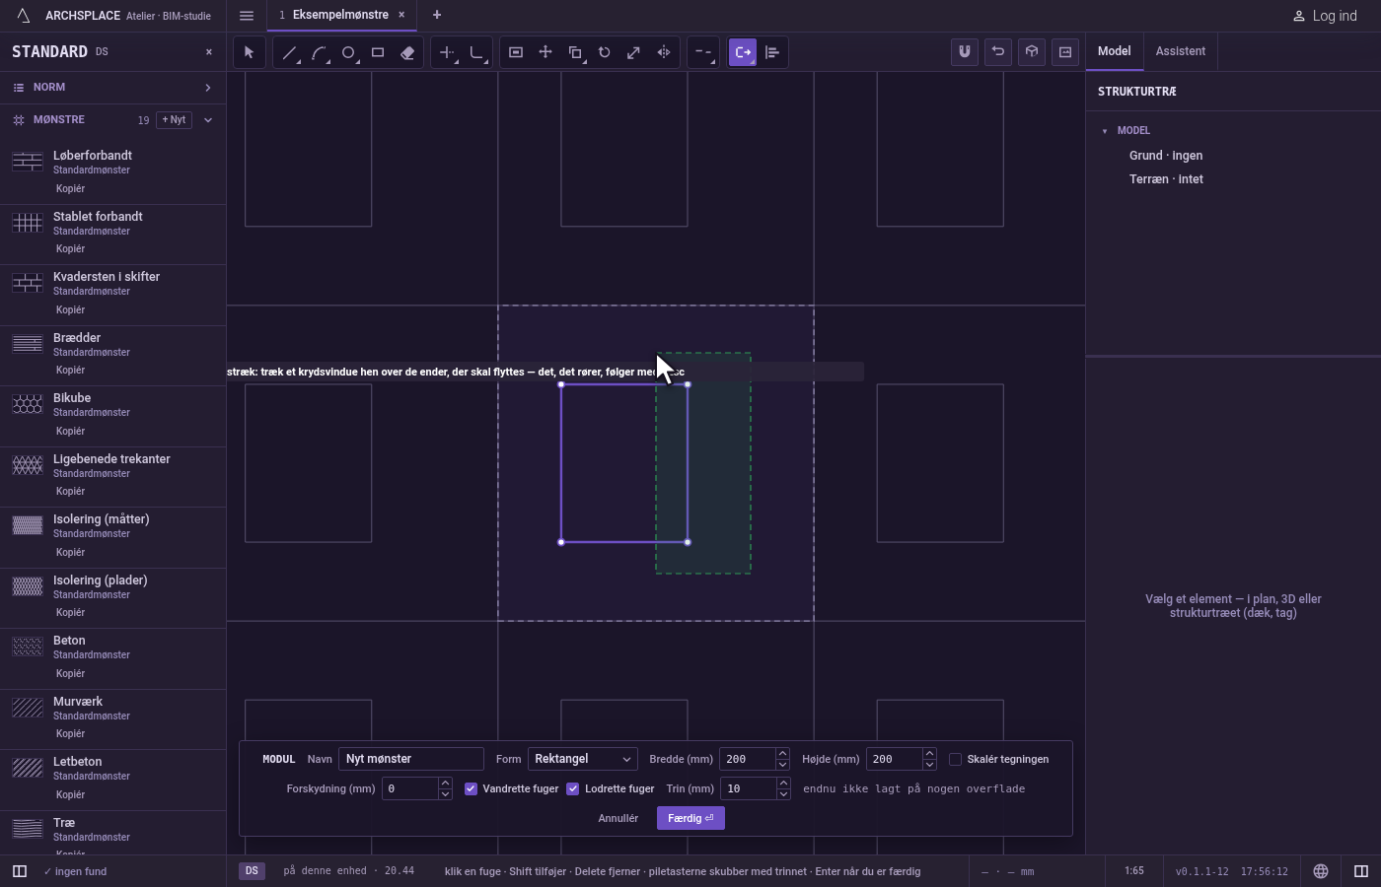1381x887 pixels.
Task: Click the Navn field with Nyt mønster
Action: click(411, 759)
